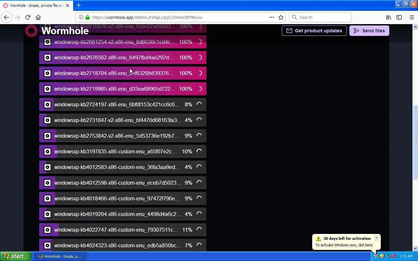Open page actions three-dots menu
This screenshot has height=261, width=418.
272,17
